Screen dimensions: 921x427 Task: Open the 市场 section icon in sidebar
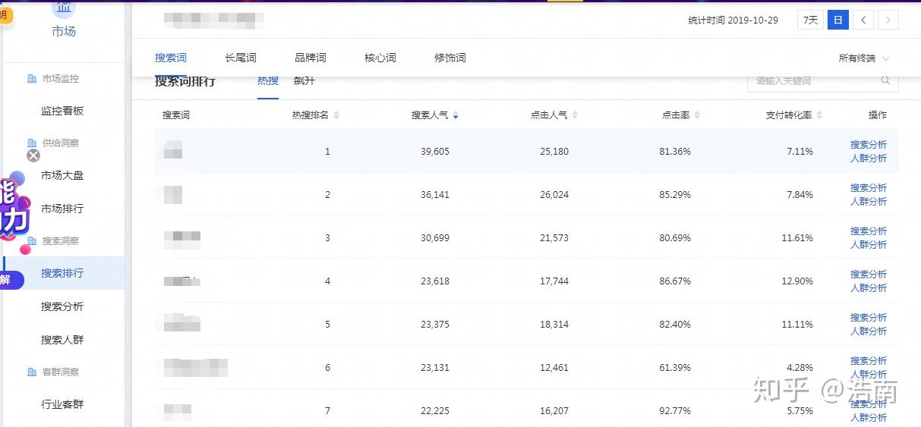point(64,8)
